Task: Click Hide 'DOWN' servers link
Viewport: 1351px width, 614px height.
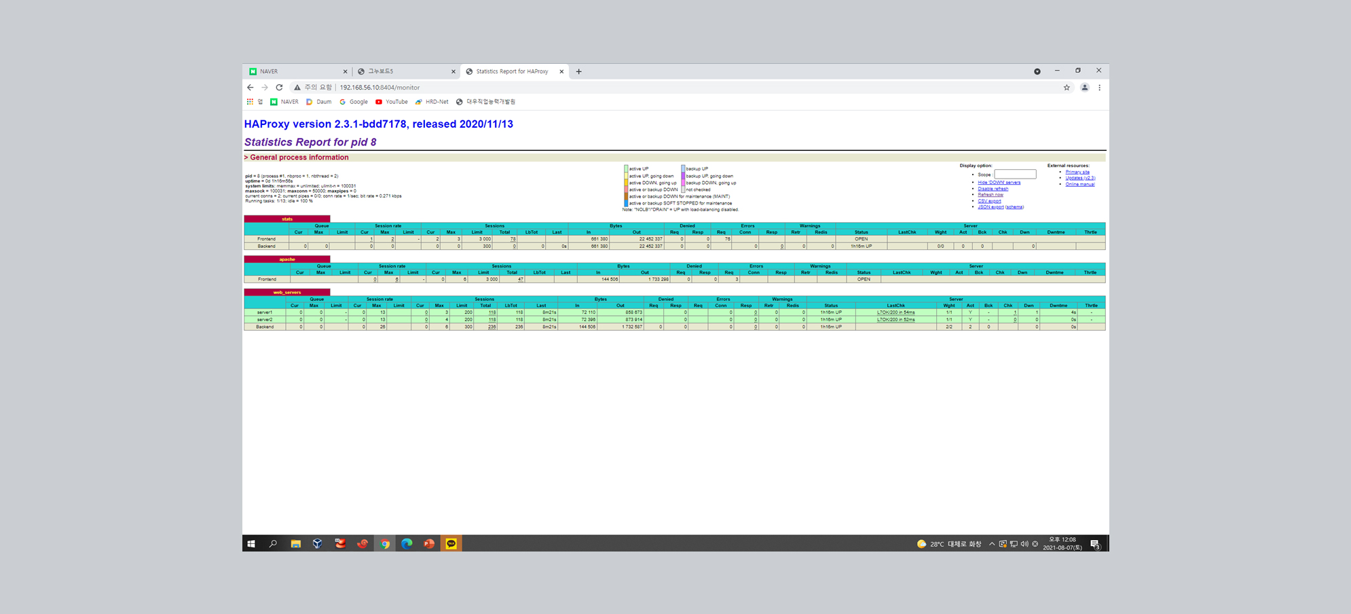Action: click(999, 183)
